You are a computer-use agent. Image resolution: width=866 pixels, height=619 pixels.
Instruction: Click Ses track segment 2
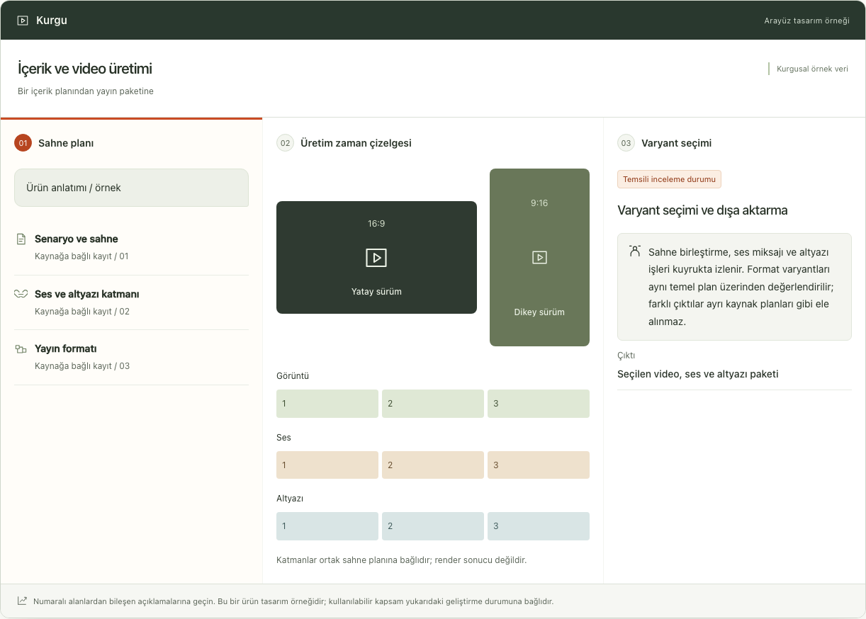(x=433, y=465)
